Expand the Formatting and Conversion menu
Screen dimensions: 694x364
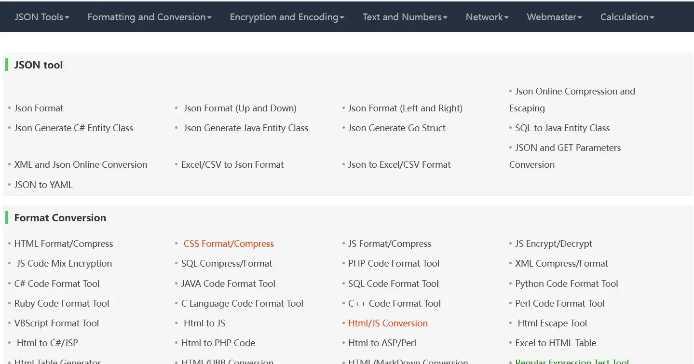click(149, 17)
